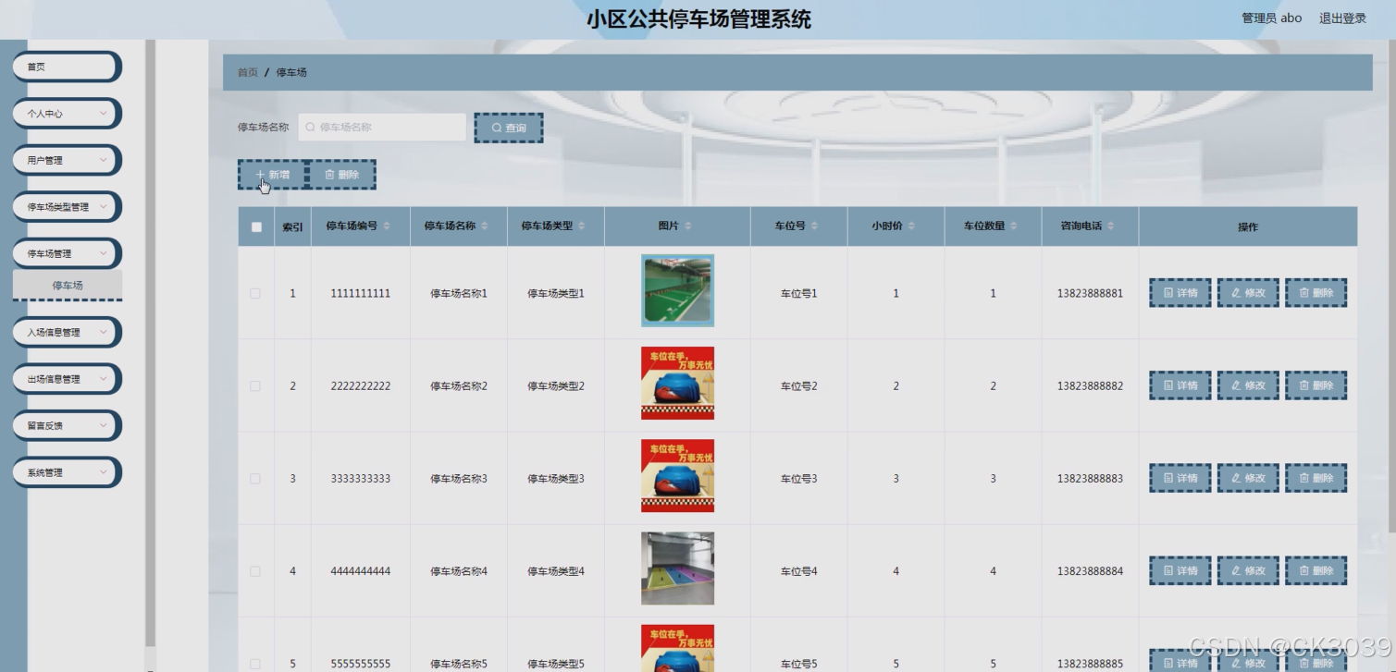1396x672 pixels.
Task: Open the 停车场名称3 row thumbnail image
Action: click(677, 475)
